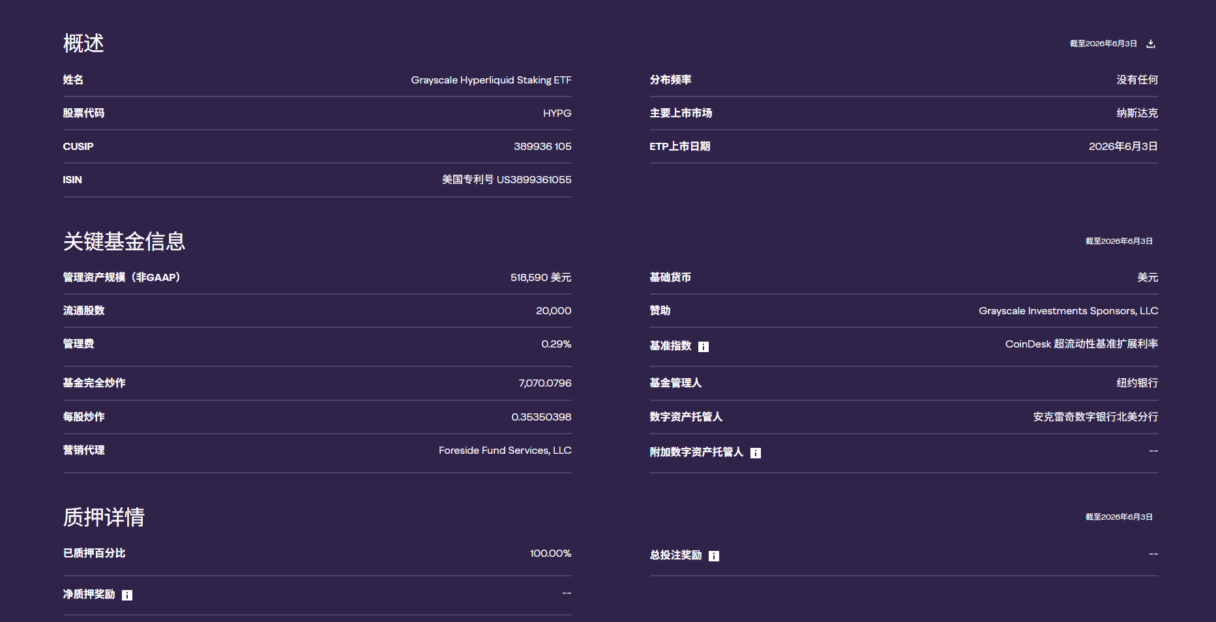Click Foreside Fund Services, LLC text
1216x622 pixels.
click(x=505, y=451)
